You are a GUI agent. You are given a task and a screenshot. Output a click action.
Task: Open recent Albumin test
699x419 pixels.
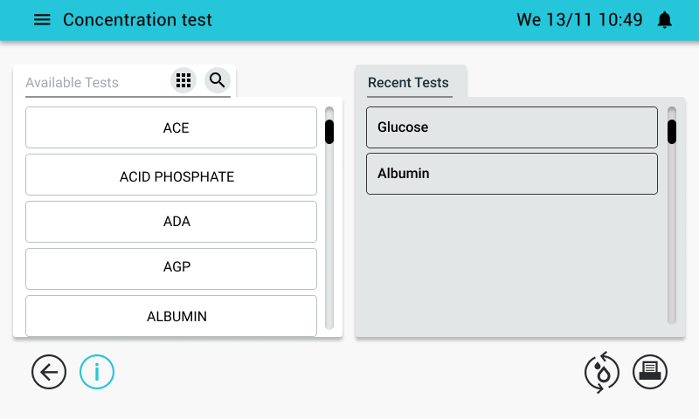512,174
